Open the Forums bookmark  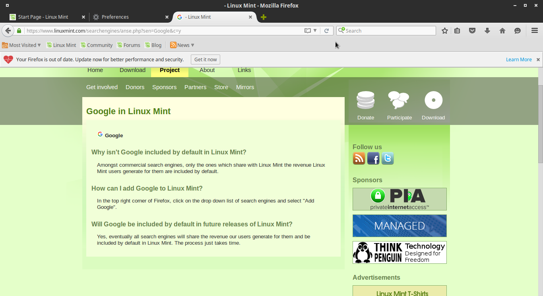tap(128, 45)
